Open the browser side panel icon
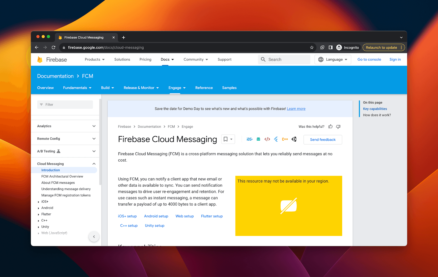This screenshot has width=438, height=277. pyautogui.click(x=330, y=47)
